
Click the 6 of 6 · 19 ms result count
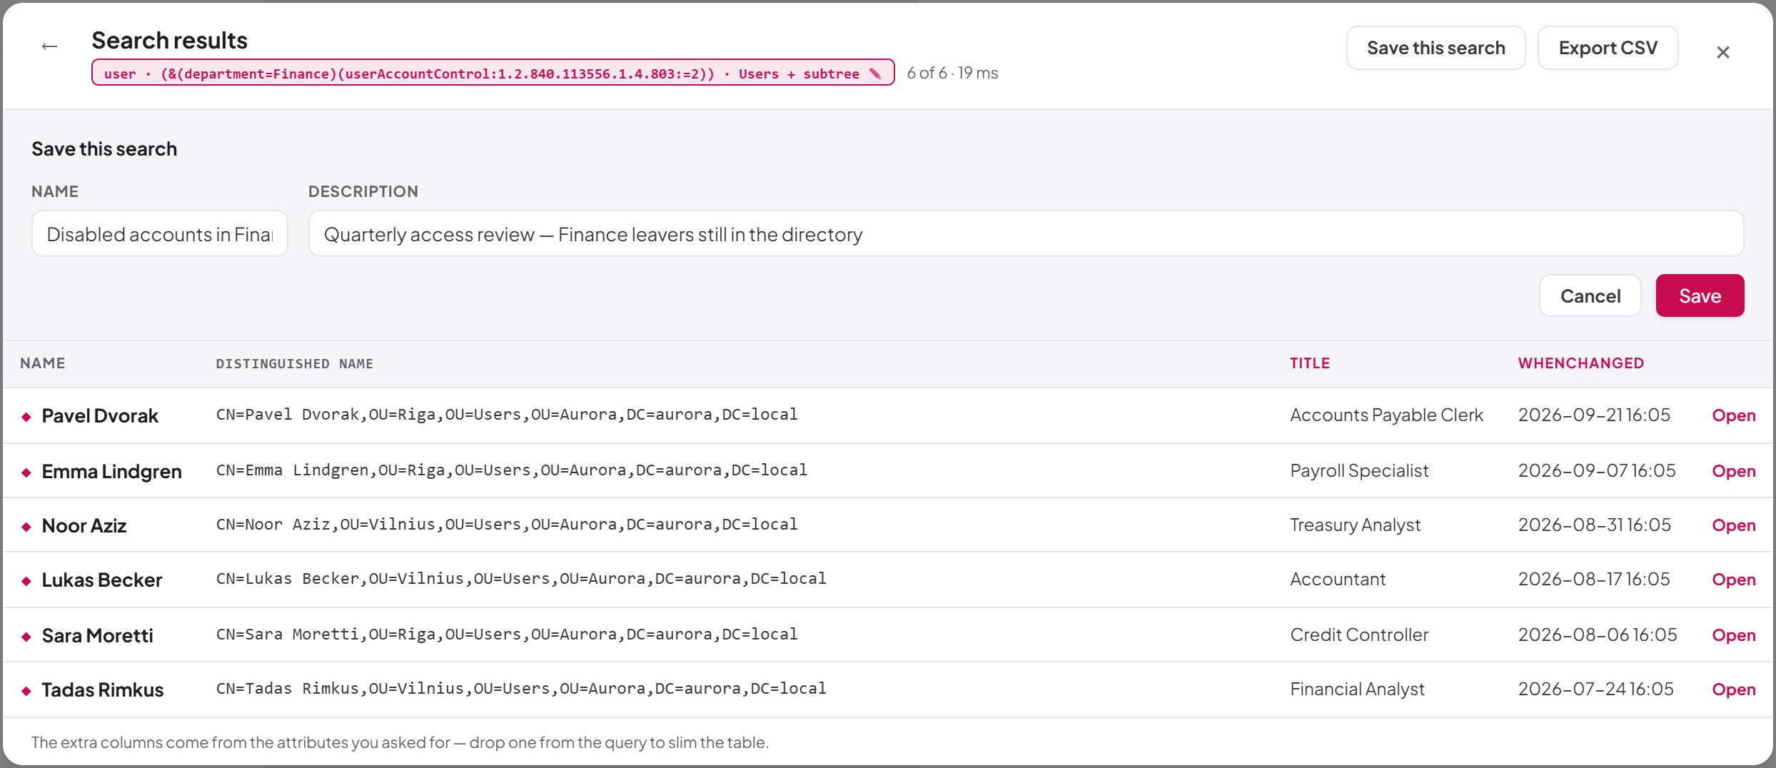pos(952,73)
